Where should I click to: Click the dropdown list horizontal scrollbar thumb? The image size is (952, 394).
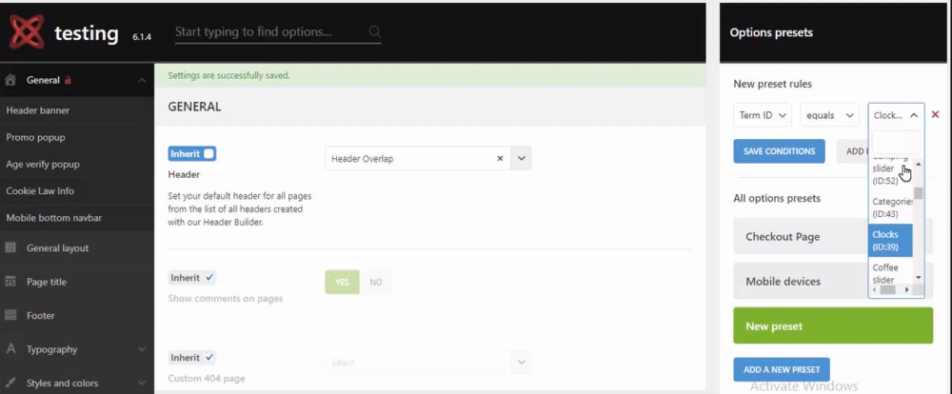(x=887, y=290)
